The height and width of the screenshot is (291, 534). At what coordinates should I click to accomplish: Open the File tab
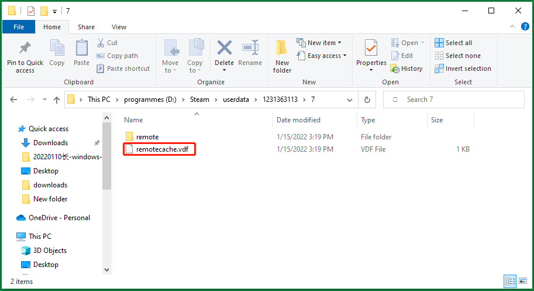click(x=19, y=27)
